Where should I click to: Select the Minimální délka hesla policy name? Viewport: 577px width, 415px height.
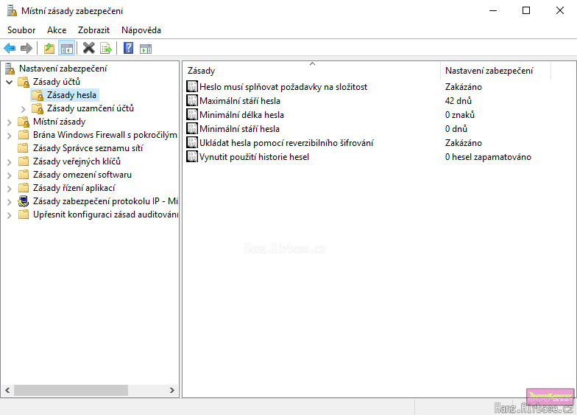pyautogui.click(x=241, y=115)
